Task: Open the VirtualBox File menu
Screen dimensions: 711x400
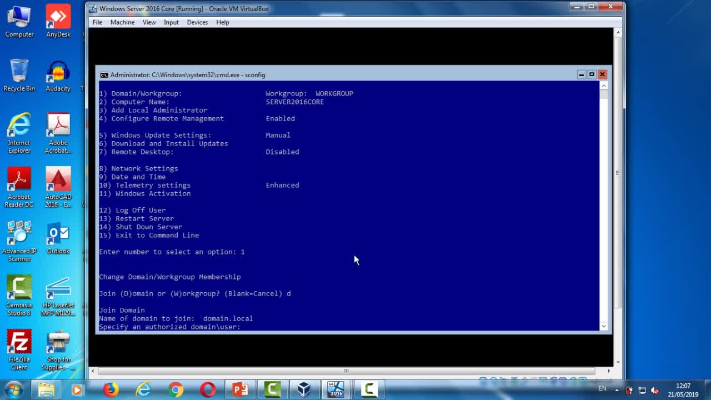Action: (97, 22)
